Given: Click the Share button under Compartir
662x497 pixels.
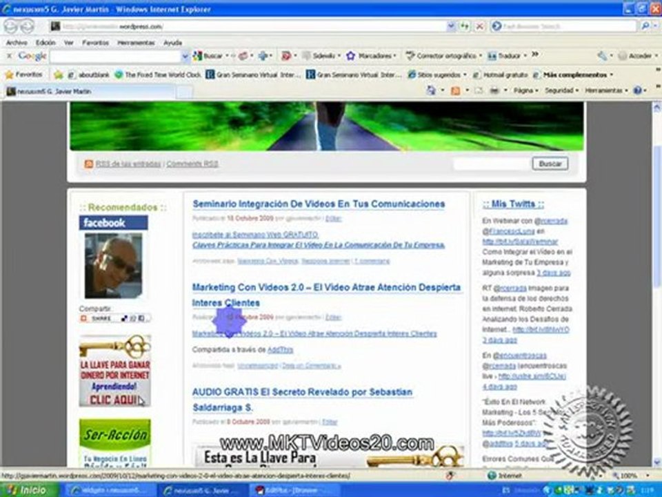Looking at the screenshot, I should 115,318.
